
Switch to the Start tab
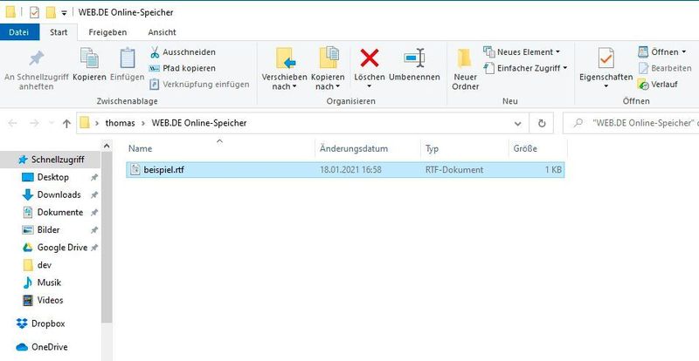[x=59, y=32]
